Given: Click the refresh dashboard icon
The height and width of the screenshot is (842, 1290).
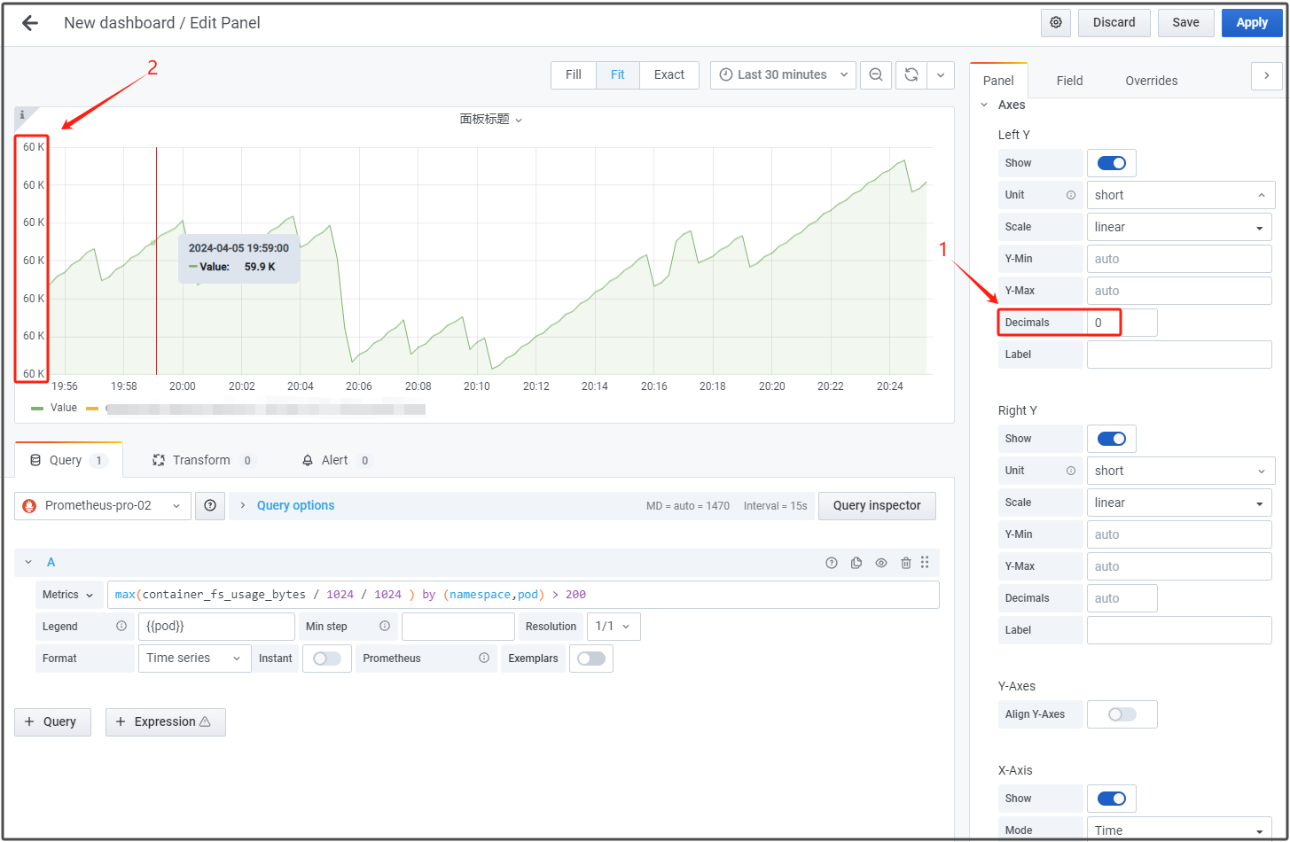Looking at the screenshot, I should (x=911, y=75).
